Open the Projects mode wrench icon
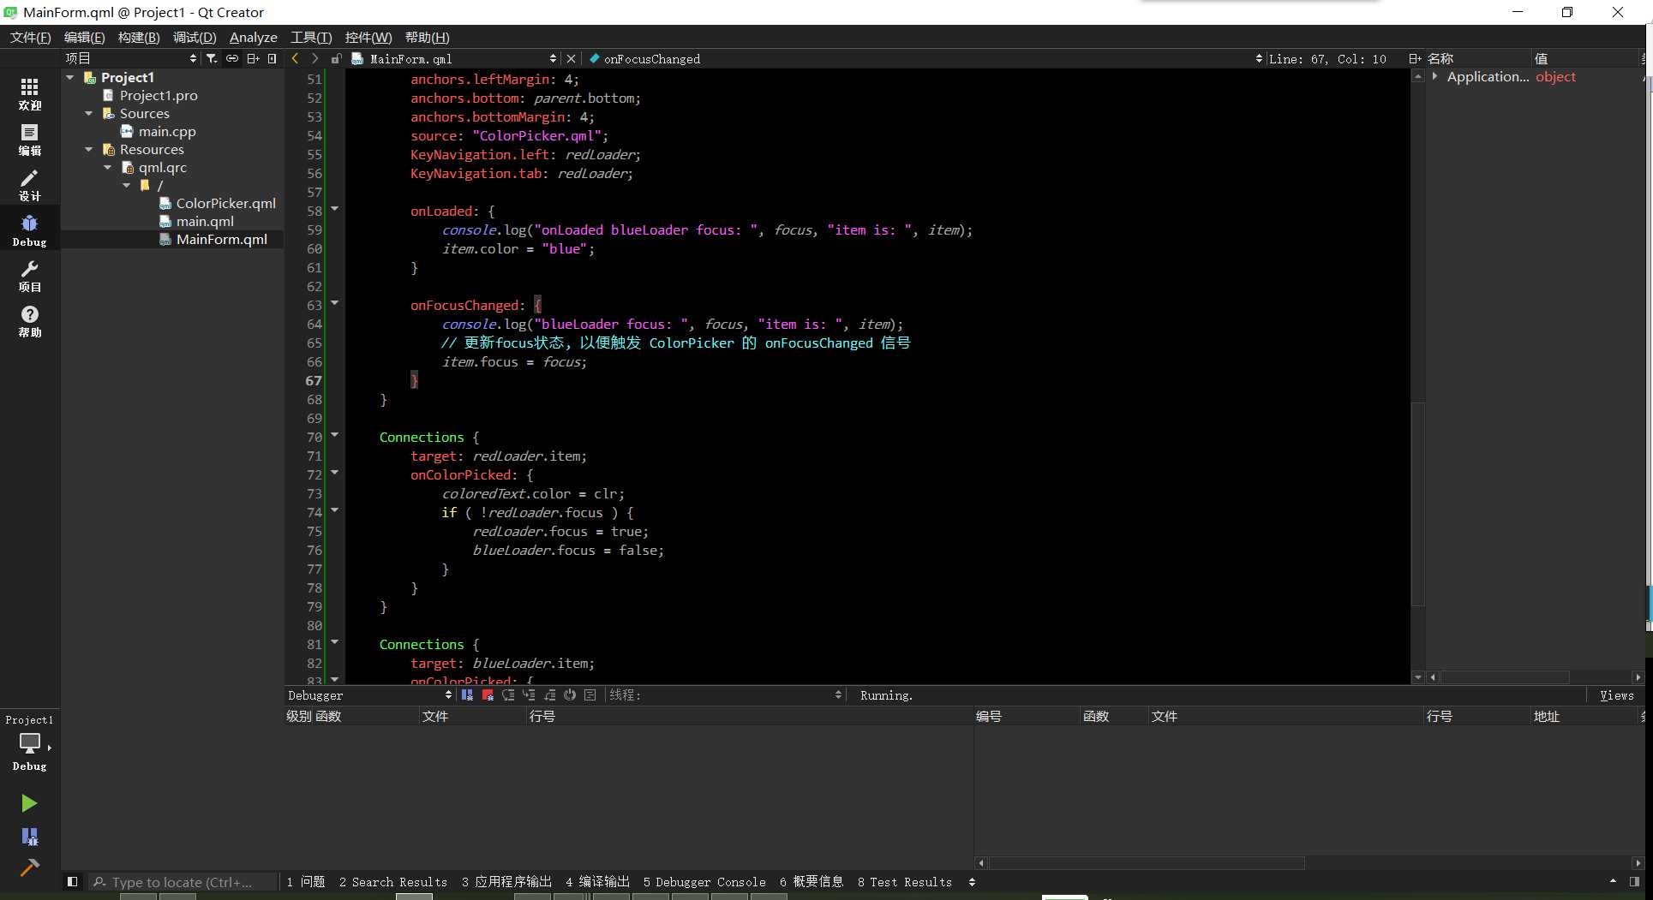1653x900 pixels. 29,276
